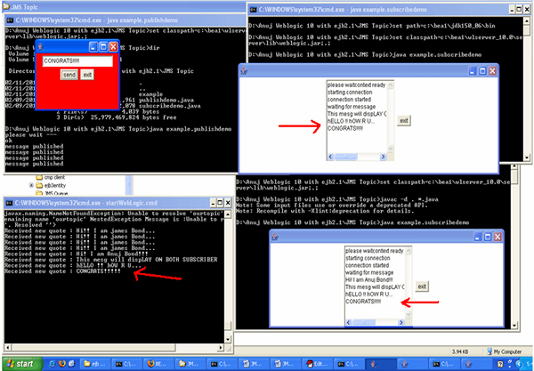Click cmd icon of subscribedemo console title bar
Screen dimensions: 534x371
(x=254, y=8)
